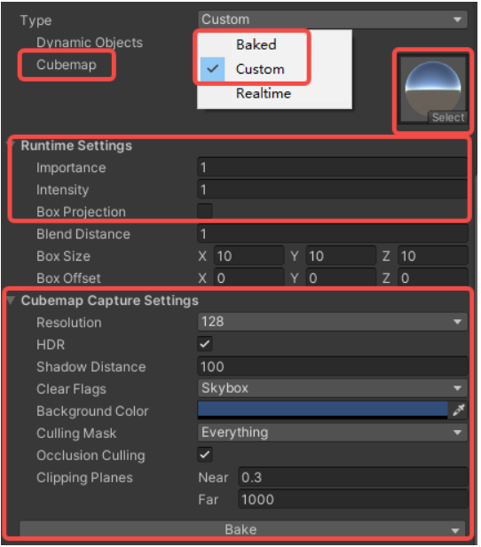Collapse the Cubemap Capture Settings foldout triangle
This screenshot has height=547, width=481.
tap(11, 300)
